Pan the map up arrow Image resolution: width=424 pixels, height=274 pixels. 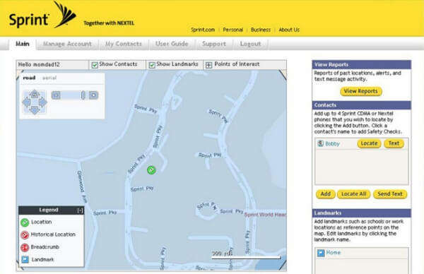pyautogui.click(x=35, y=95)
